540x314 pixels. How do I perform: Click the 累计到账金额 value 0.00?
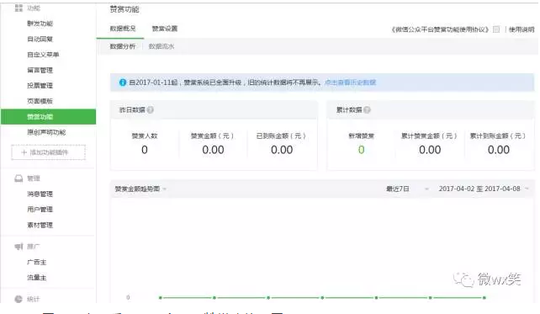point(499,150)
